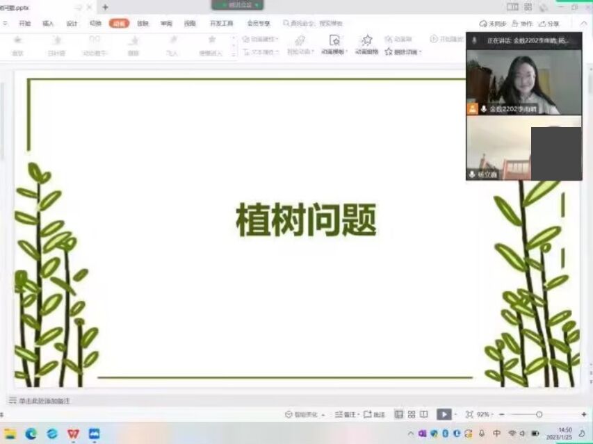Image resolution: width=593 pixels, height=444 pixels.
Task: Toggle microphone in the meeting speaker bar
Action: (474, 41)
